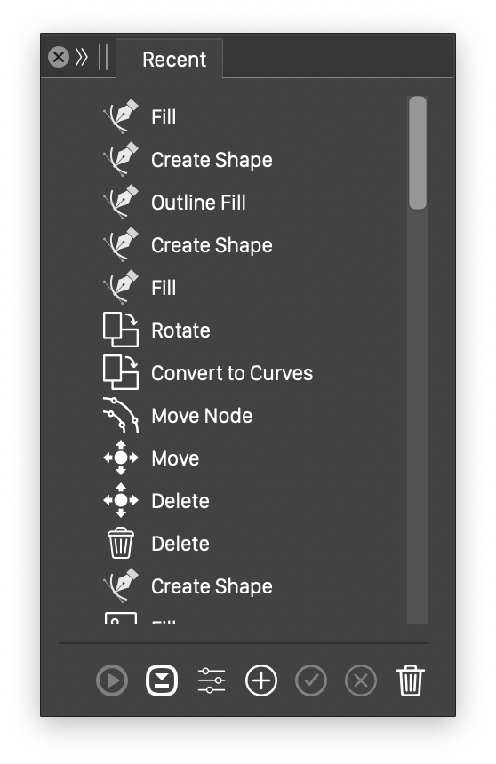Viewport: 496px width, 764px height.
Task: Click the panel drag grip double bars
Action: click(x=103, y=57)
